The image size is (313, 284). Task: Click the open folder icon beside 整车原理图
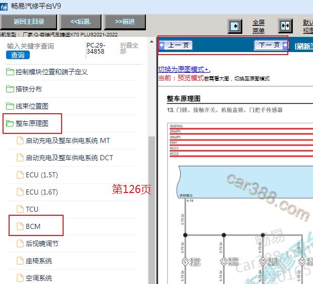coord(10,123)
